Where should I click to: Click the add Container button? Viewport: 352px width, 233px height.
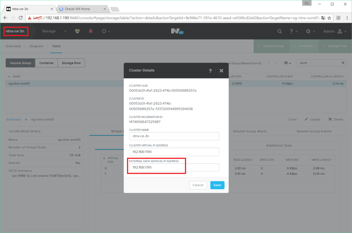coord(304,46)
